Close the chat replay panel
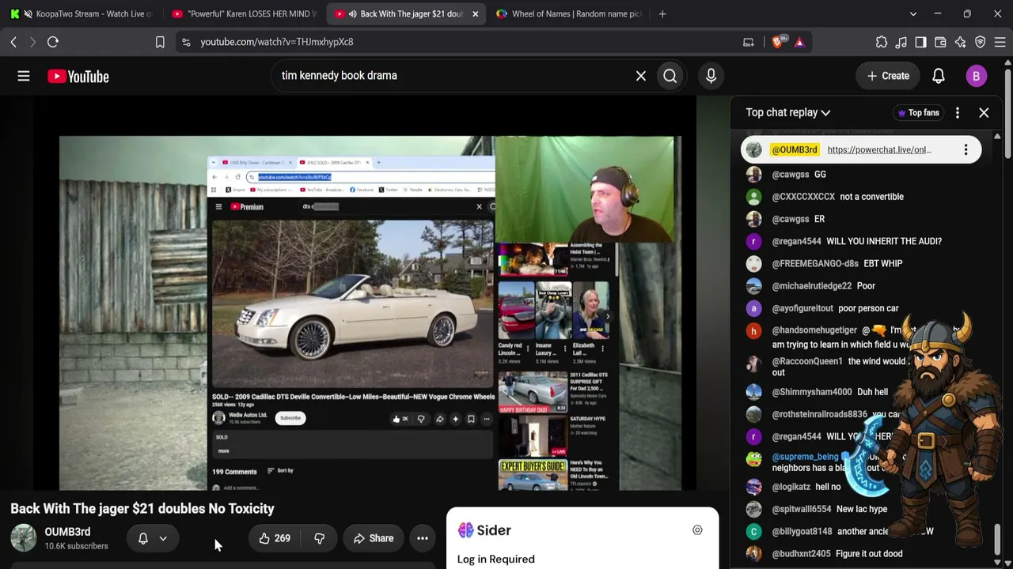 coord(984,113)
